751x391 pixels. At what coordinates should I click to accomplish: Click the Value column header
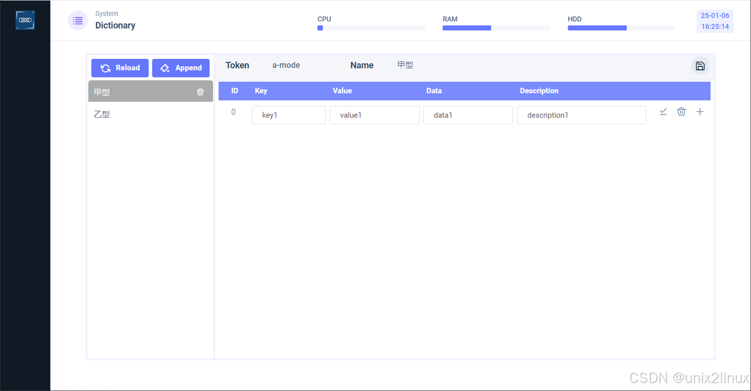pos(342,91)
